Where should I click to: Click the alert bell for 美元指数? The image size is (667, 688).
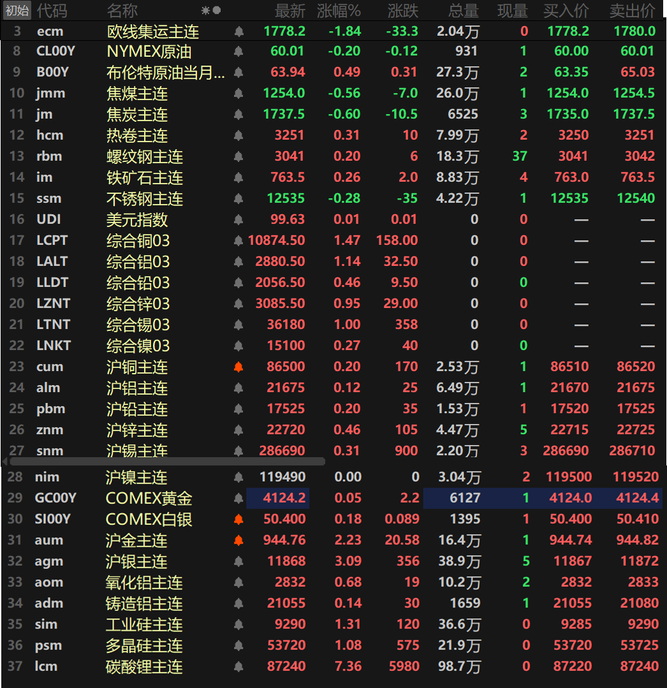(x=238, y=219)
